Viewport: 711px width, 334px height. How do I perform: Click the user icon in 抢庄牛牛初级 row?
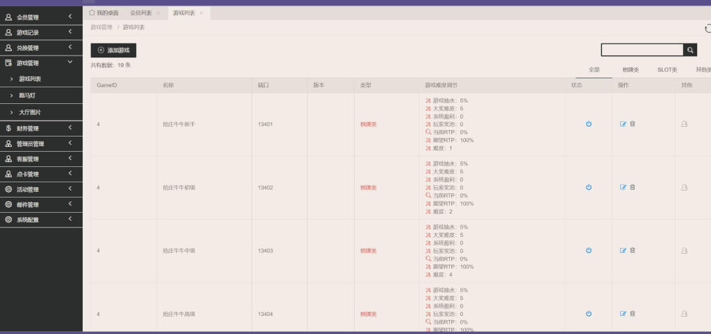[684, 187]
